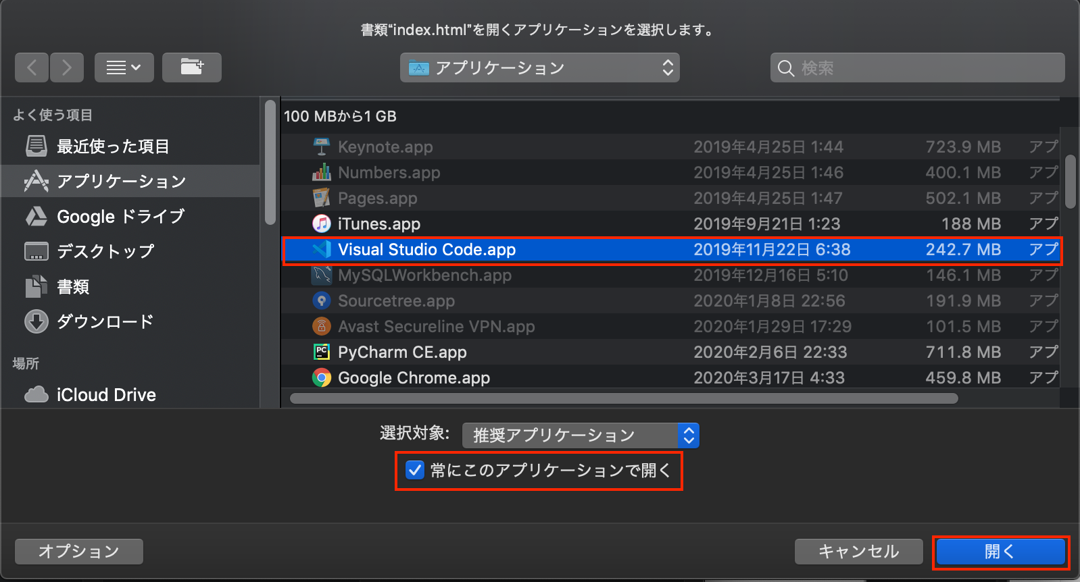Click the Sourcetree.app file name

pyautogui.click(x=396, y=300)
